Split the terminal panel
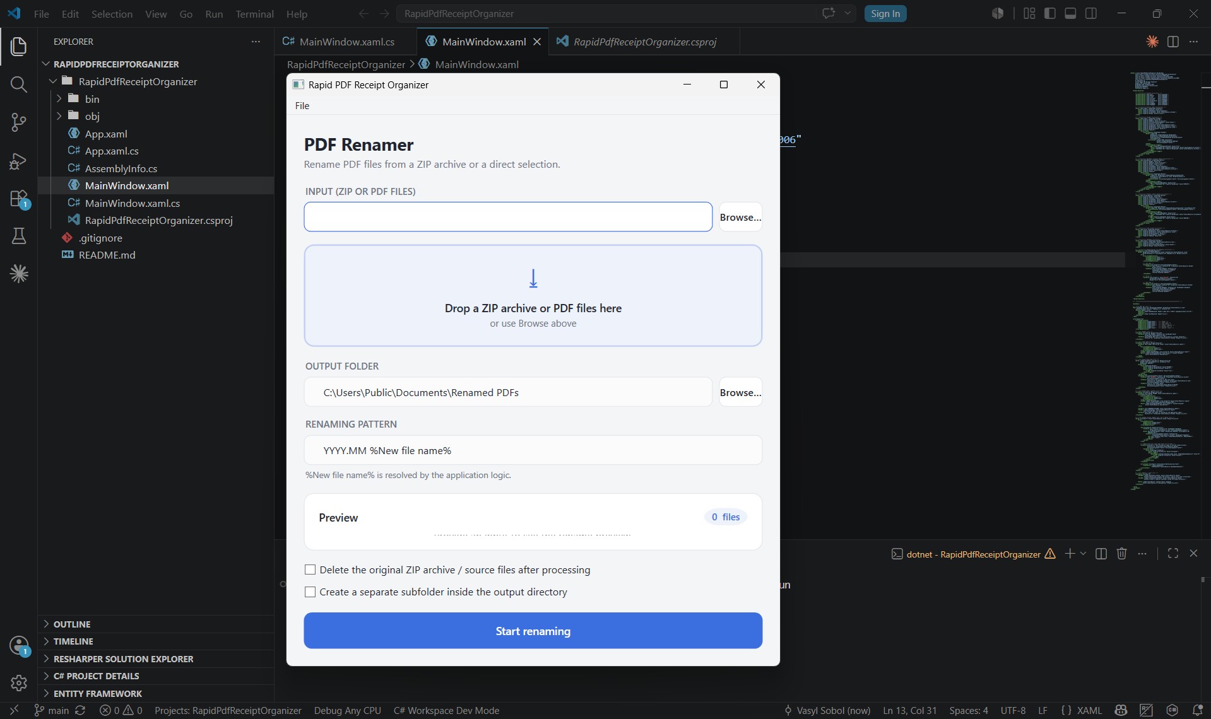Screen dimensions: 1211x719 [x=1101, y=553]
